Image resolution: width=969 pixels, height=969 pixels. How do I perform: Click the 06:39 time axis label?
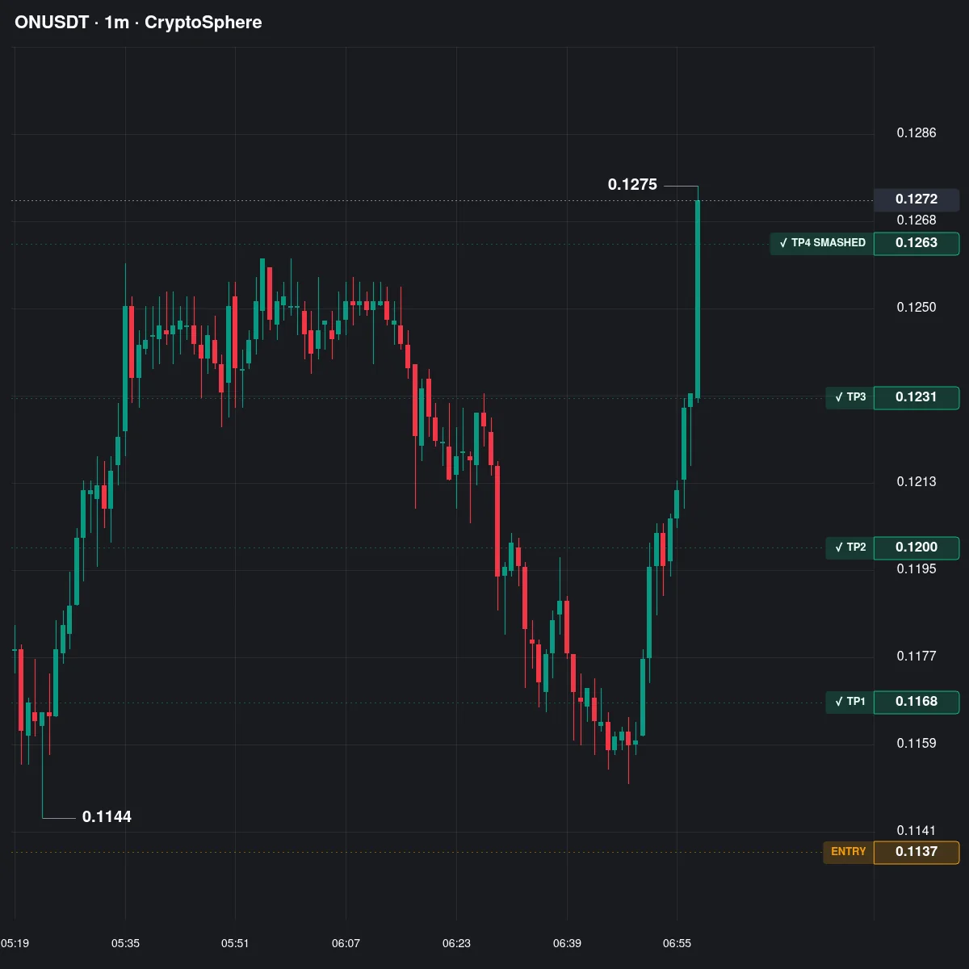coord(566,943)
